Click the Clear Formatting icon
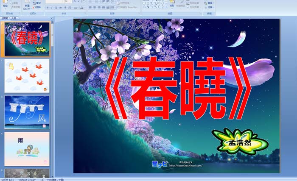 tap(84, 1)
